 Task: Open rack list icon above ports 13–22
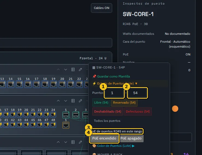pyautogui.click(x=73, y=70)
